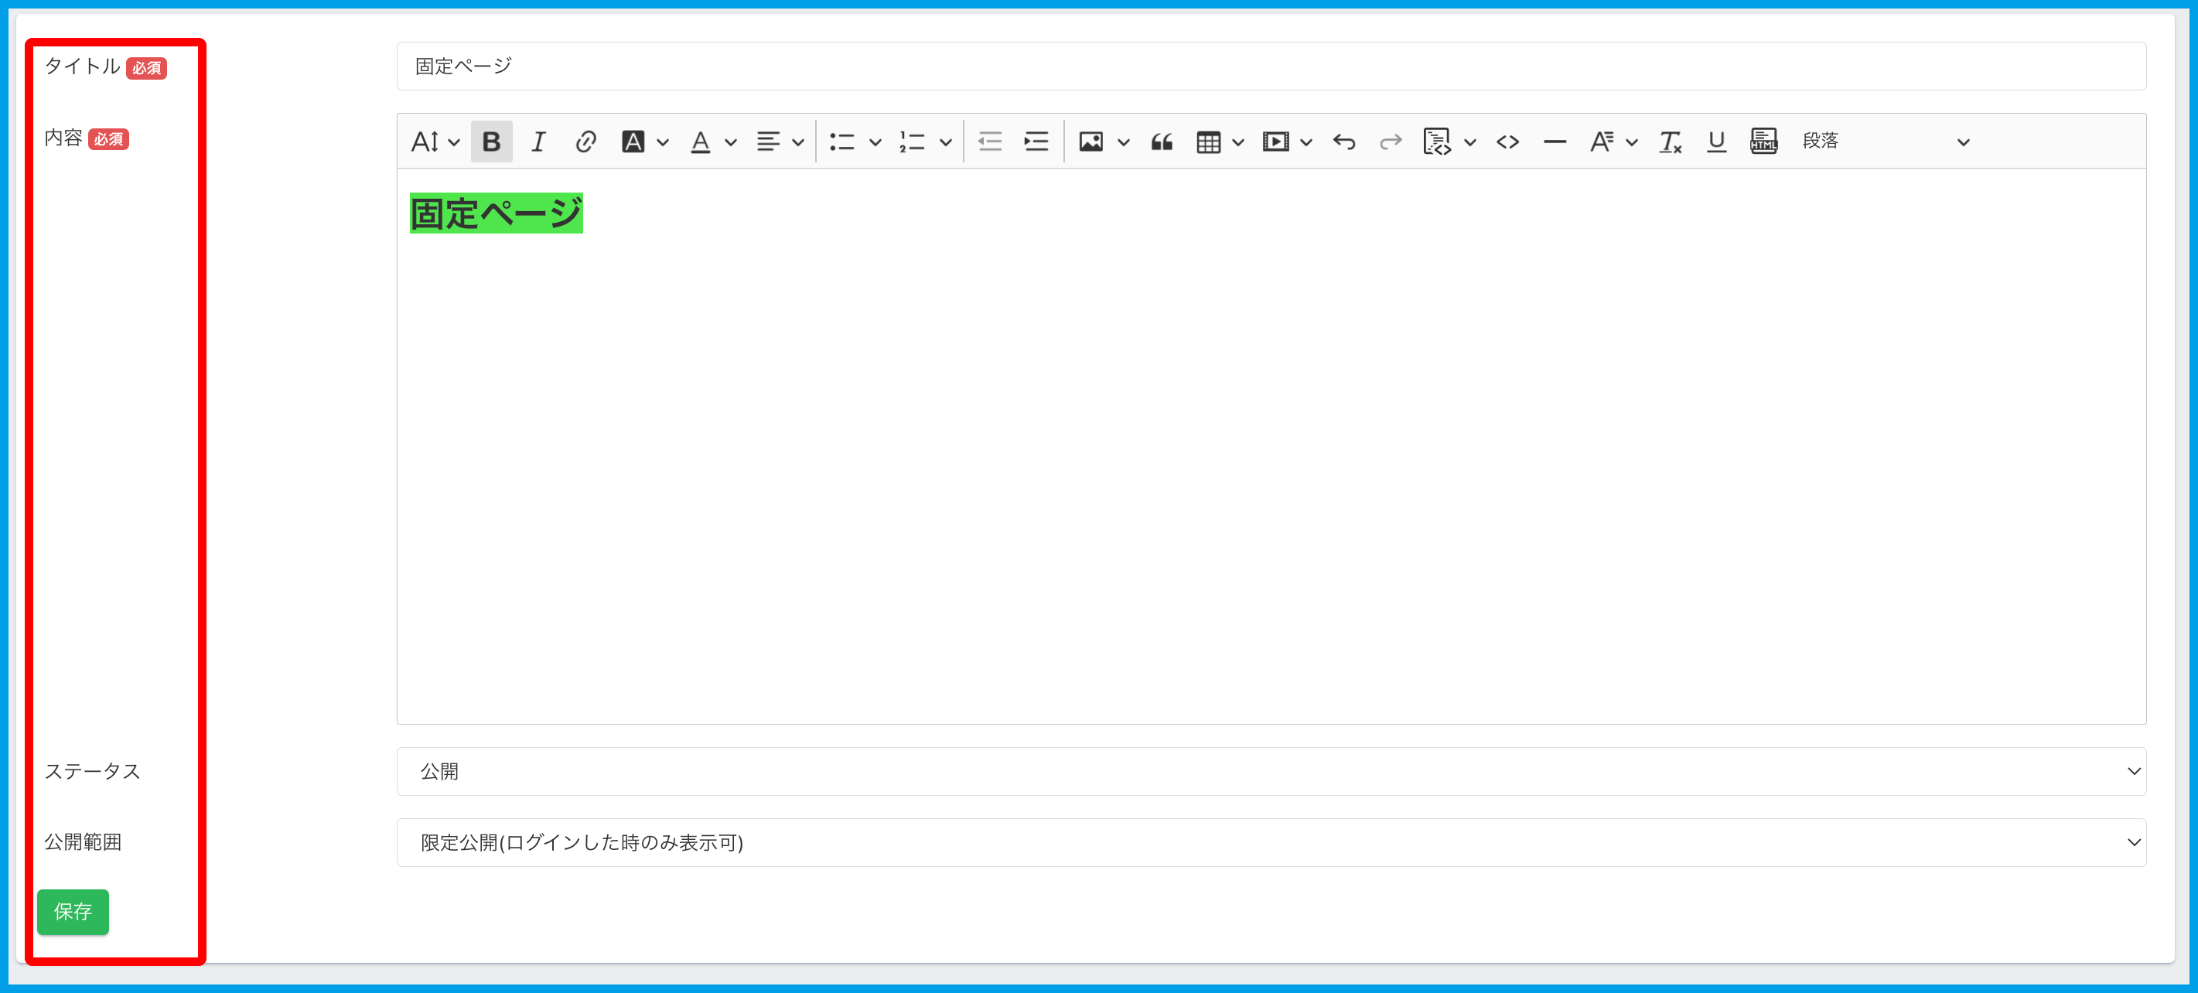
Task: Toggle underline formatting button
Action: (1716, 142)
